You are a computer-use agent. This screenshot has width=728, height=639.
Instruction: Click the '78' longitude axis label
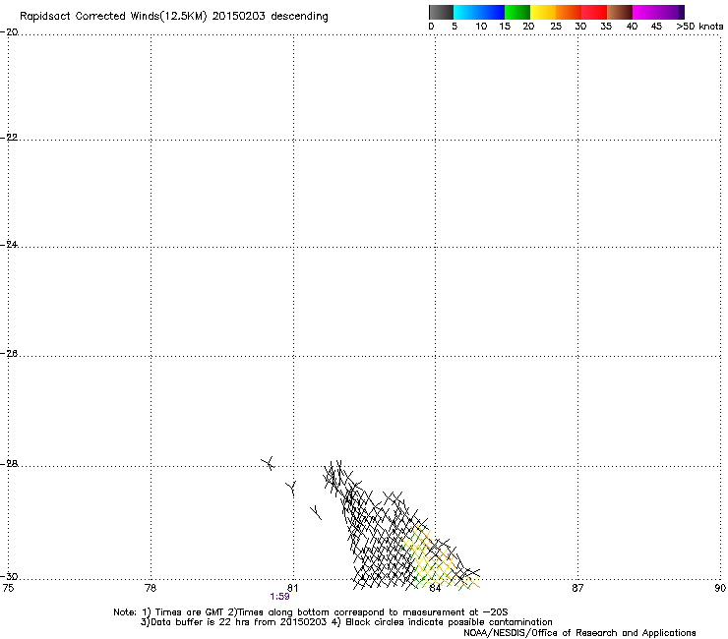pyautogui.click(x=151, y=588)
